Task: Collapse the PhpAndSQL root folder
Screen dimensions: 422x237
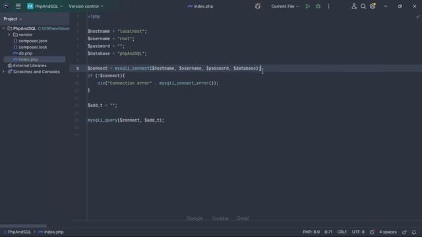Action: tap(4, 28)
